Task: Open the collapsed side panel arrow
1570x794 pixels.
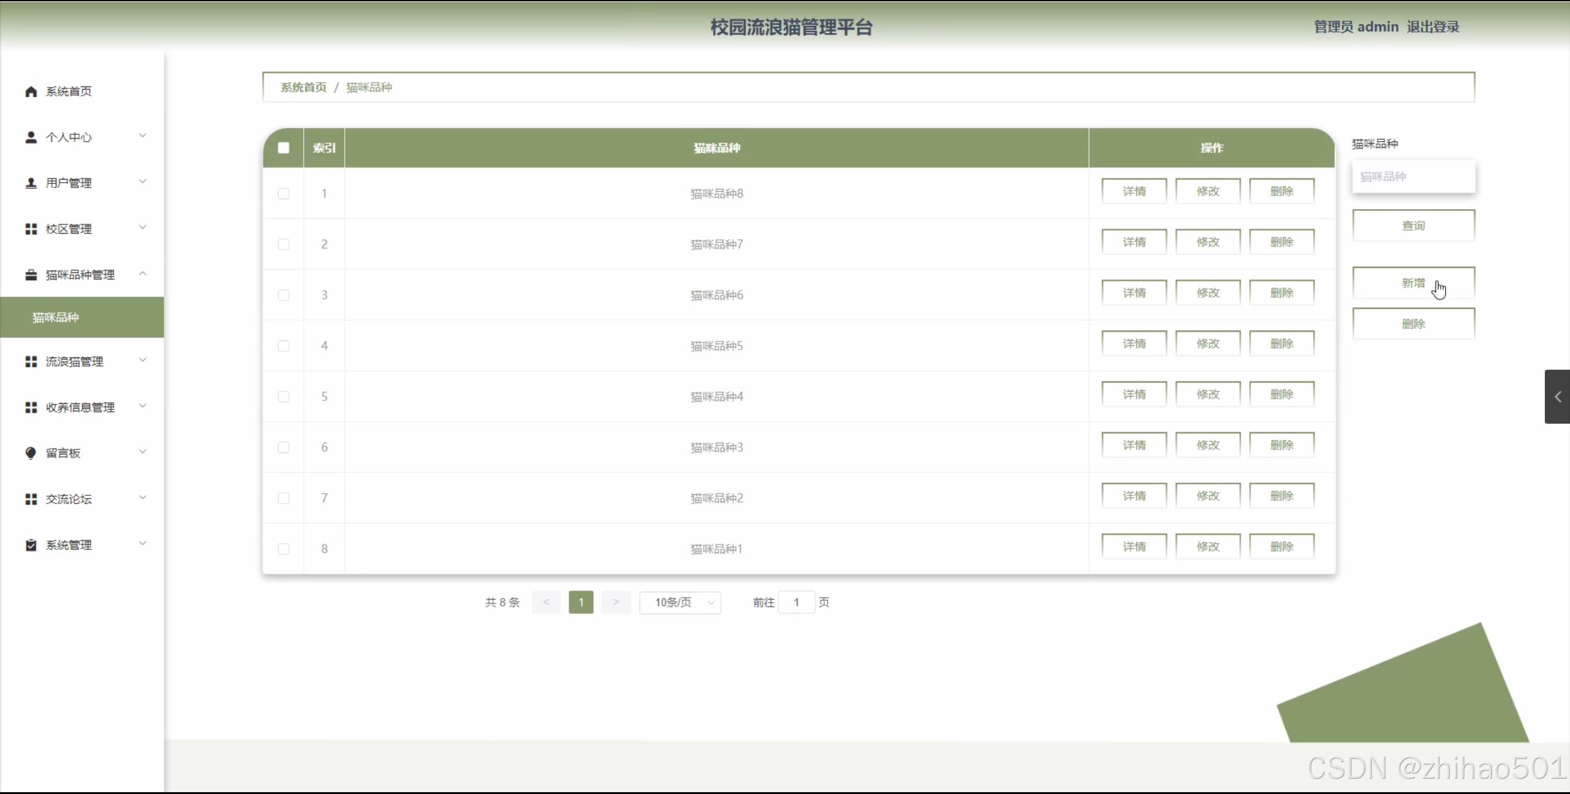Action: (x=1557, y=397)
